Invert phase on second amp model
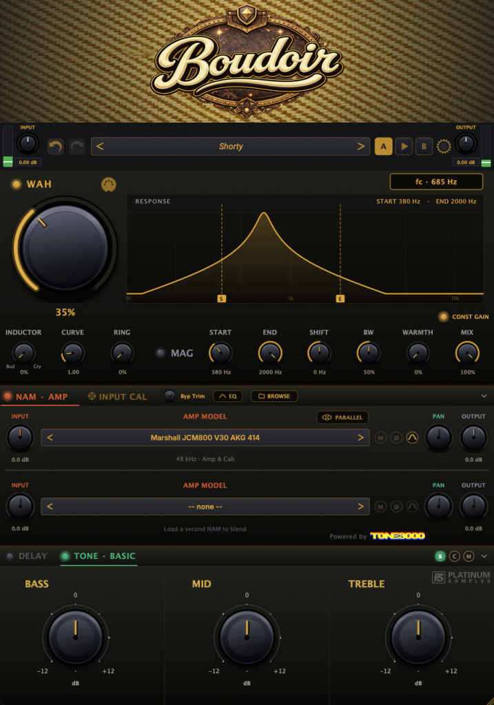The image size is (494, 705). [x=396, y=507]
